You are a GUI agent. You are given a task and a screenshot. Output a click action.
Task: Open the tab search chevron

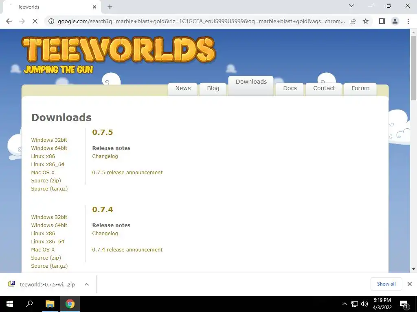click(x=351, y=6)
